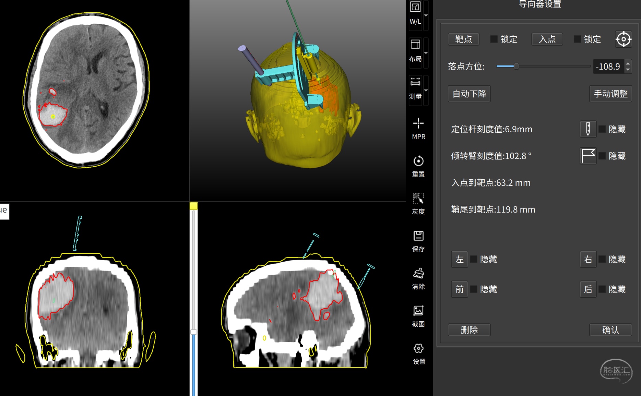
Task: Expand the 布局 layout dropdown arrow
Action: [426, 53]
